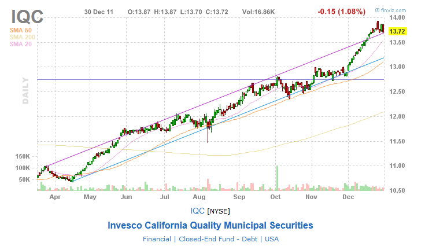Click the 12.50 price axis label
Screen dimensions: 425x250
click(397, 91)
